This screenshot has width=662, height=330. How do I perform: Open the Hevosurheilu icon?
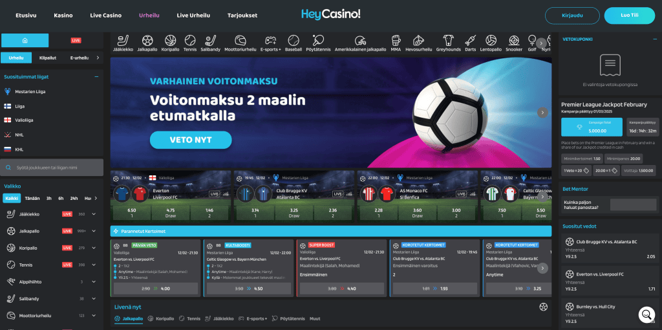(x=418, y=43)
